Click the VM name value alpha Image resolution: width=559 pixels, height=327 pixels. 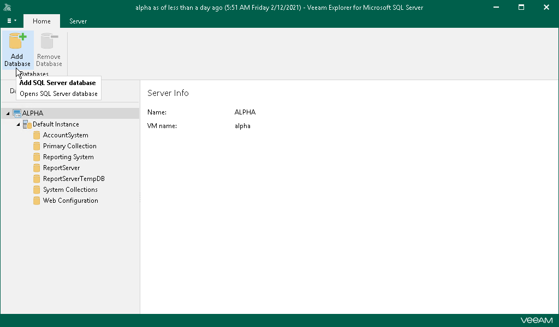[242, 126]
